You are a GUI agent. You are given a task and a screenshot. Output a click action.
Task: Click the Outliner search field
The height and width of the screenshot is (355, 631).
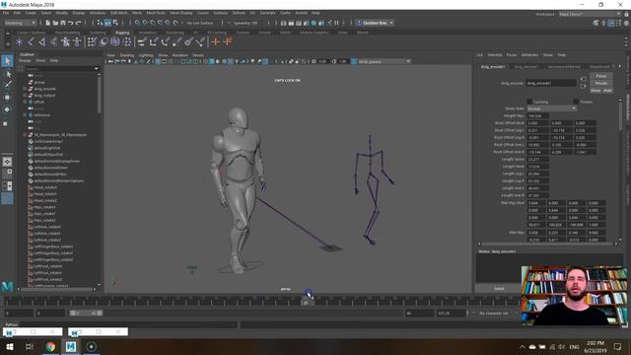pyautogui.click(x=62, y=69)
